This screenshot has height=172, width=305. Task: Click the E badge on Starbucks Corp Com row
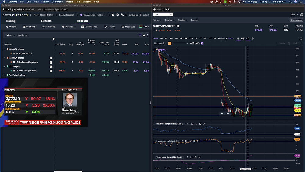(x=51, y=62)
